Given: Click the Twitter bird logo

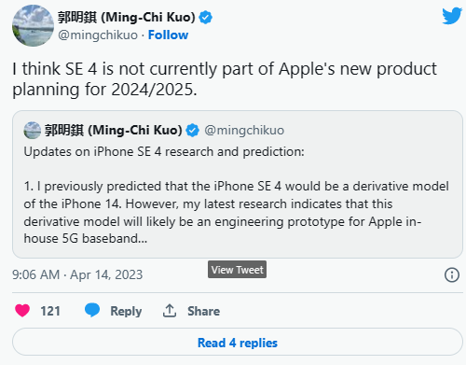Looking at the screenshot, I should [452, 16].
